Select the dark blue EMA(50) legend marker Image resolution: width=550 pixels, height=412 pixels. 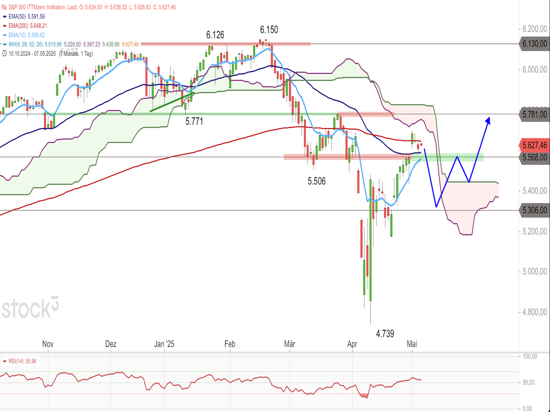pos(5,16)
